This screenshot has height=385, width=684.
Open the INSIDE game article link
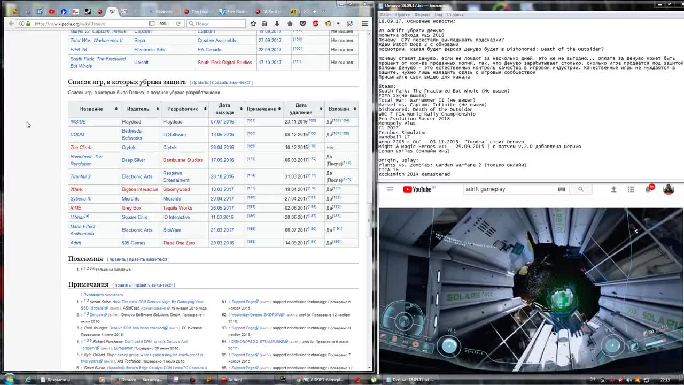click(x=78, y=122)
